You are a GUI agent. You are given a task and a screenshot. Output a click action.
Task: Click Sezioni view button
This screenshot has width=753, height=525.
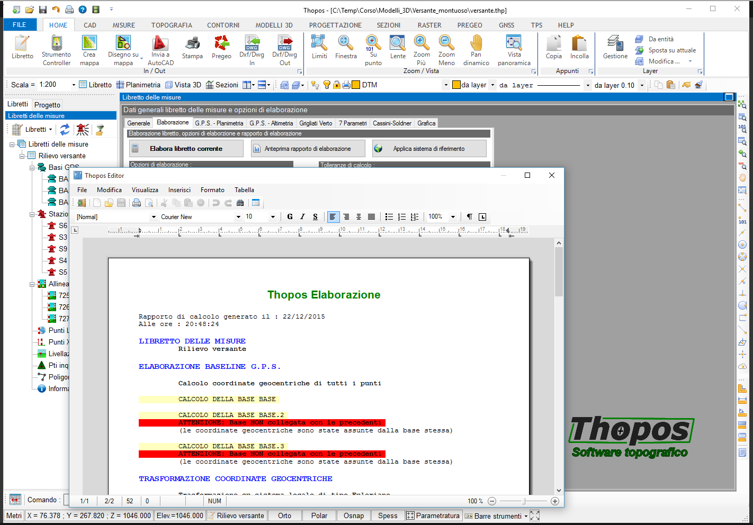tap(222, 85)
